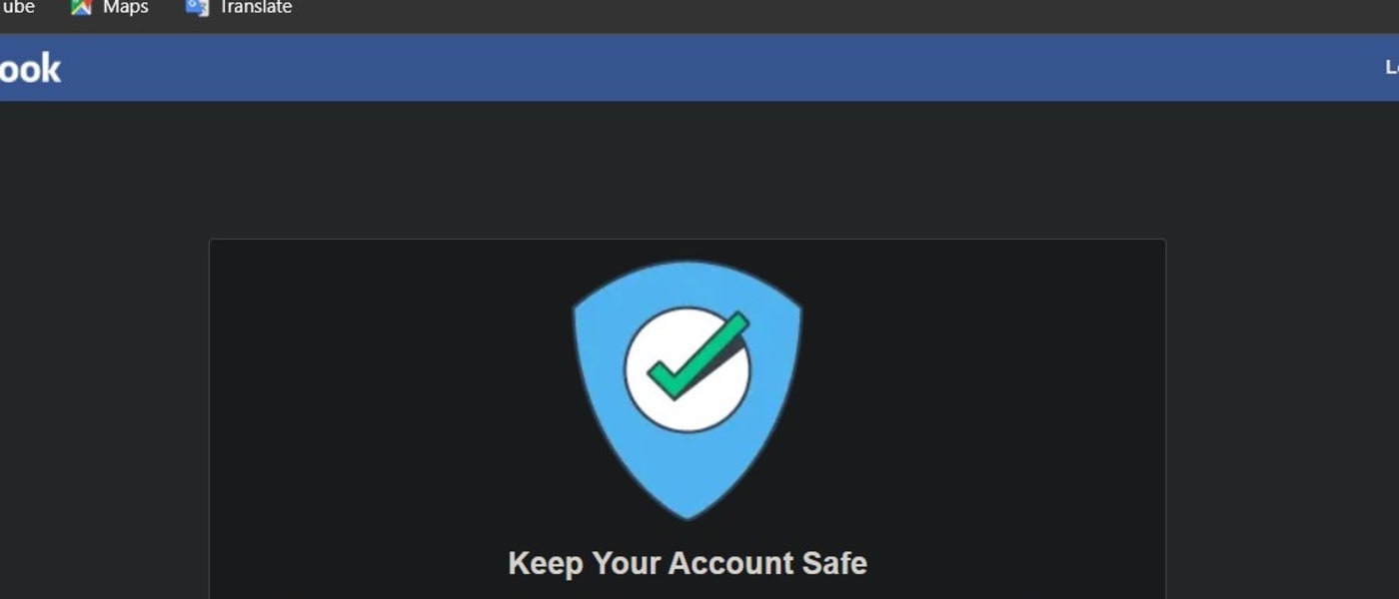Click the shield's top edge above the checkmark
This screenshot has width=1399, height=599.
[688, 266]
